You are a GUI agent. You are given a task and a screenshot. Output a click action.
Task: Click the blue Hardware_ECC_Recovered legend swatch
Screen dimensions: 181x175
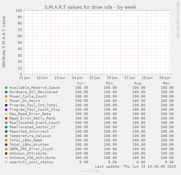coord(6,92)
